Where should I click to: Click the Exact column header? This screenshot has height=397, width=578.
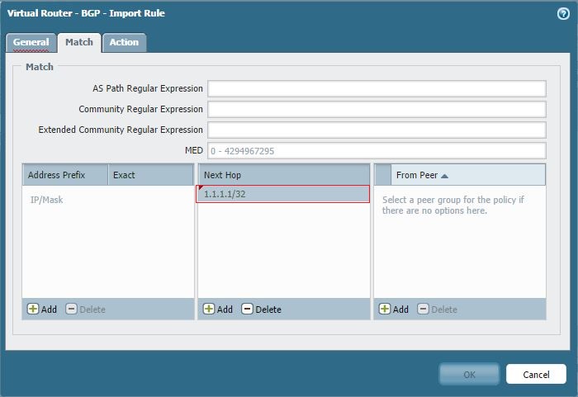click(151, 175)
